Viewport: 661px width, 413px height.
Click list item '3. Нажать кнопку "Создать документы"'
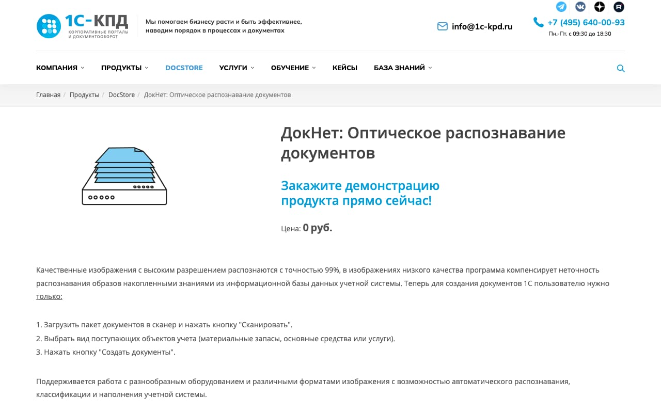click(106, 352)
